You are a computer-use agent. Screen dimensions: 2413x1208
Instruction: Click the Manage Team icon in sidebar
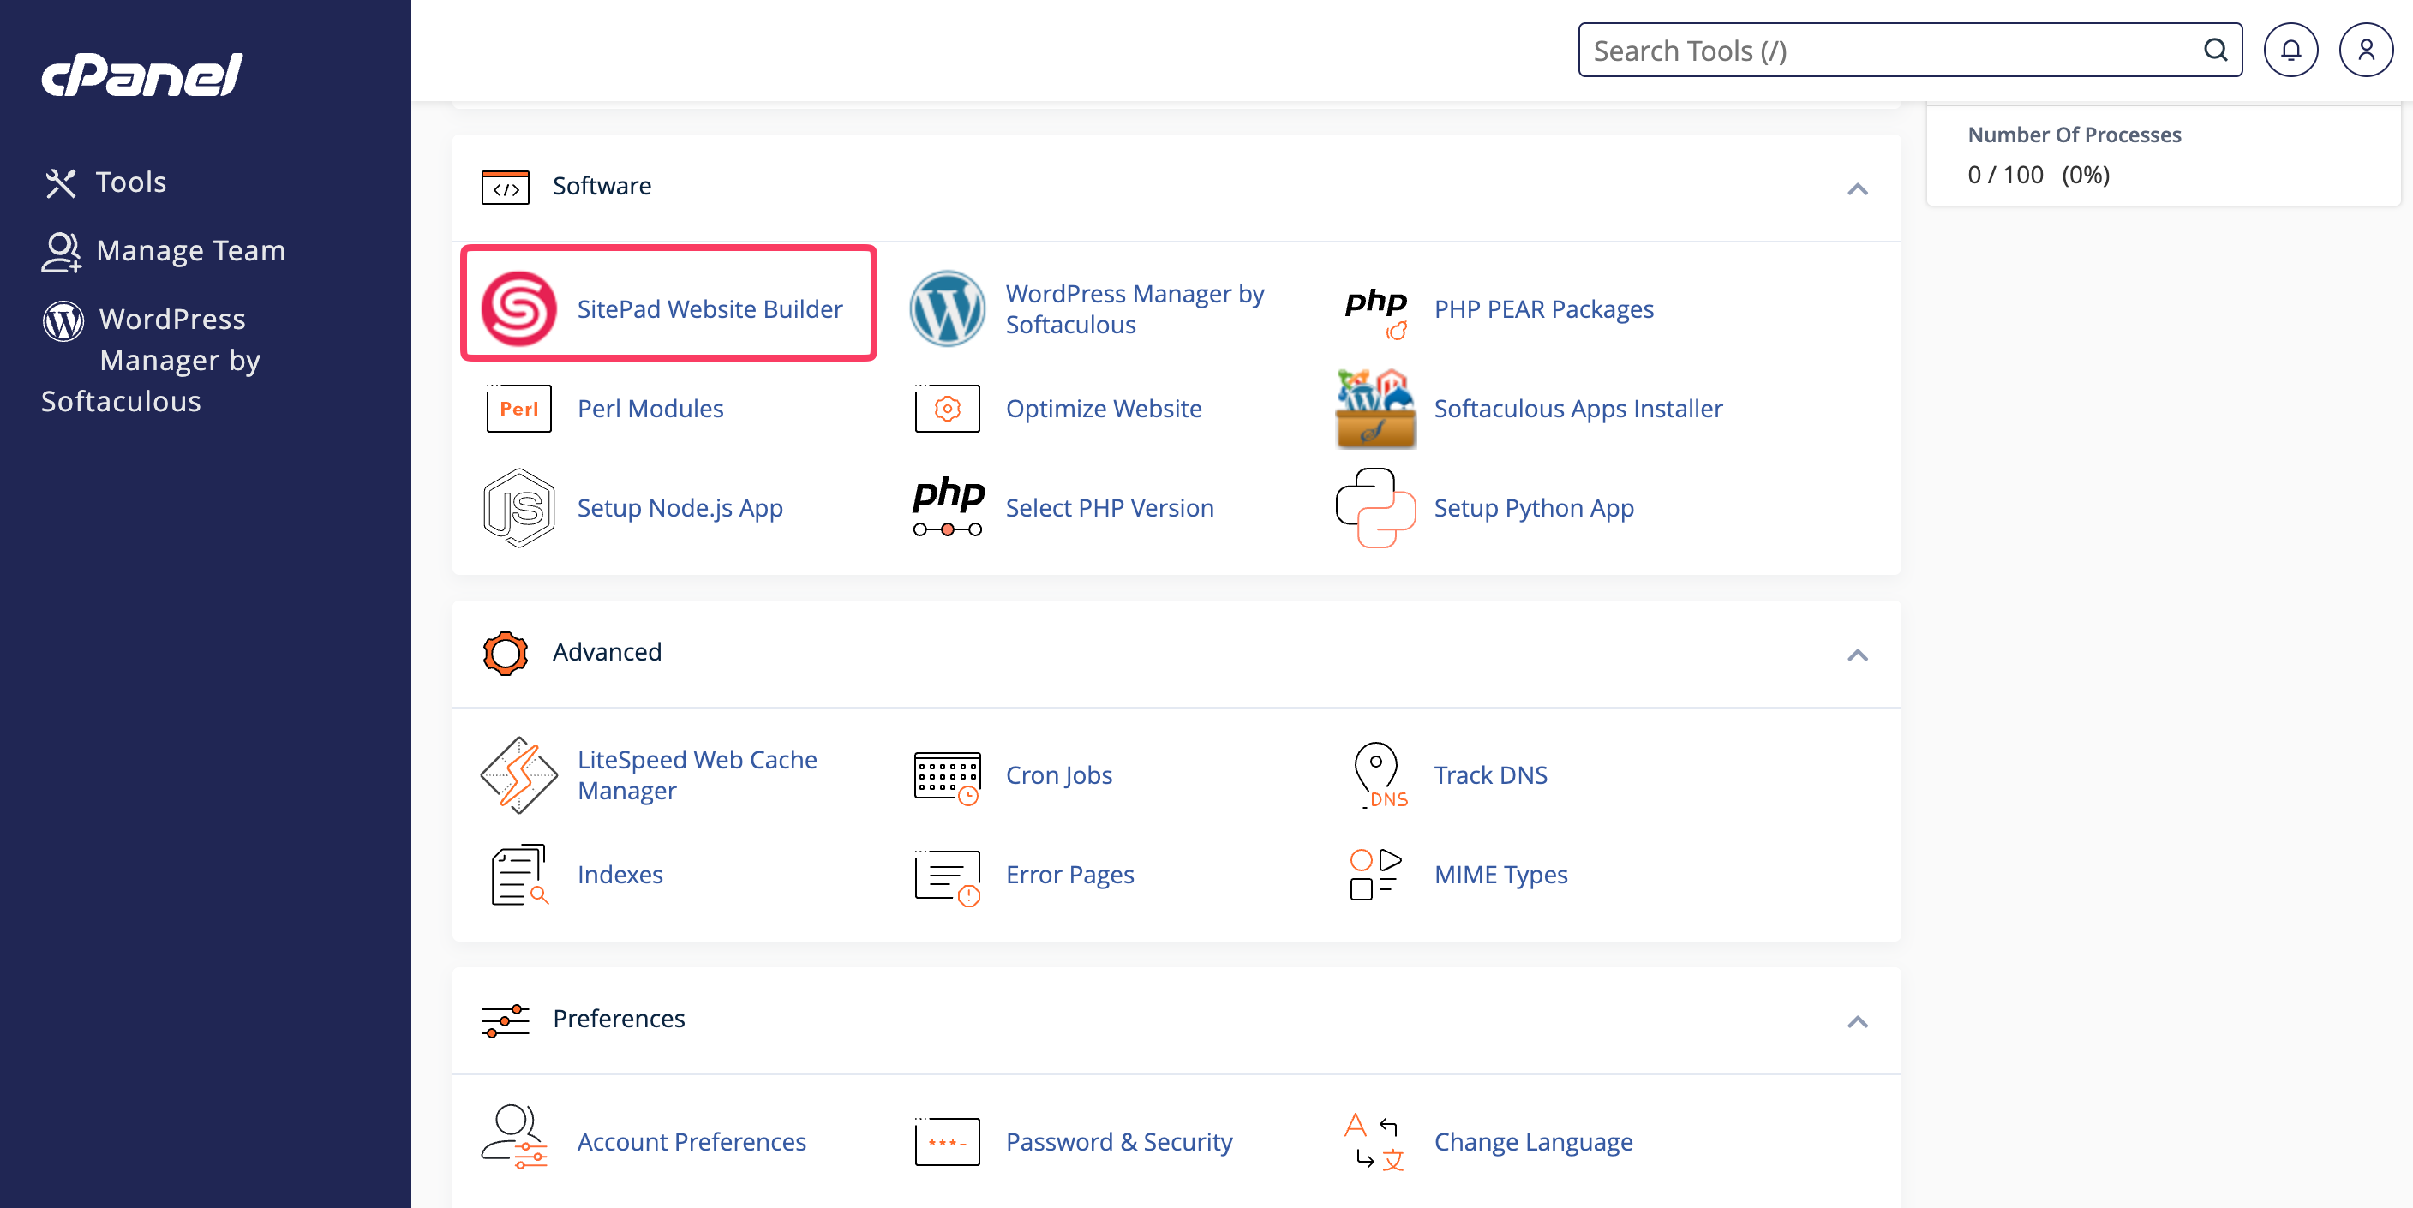61,252
